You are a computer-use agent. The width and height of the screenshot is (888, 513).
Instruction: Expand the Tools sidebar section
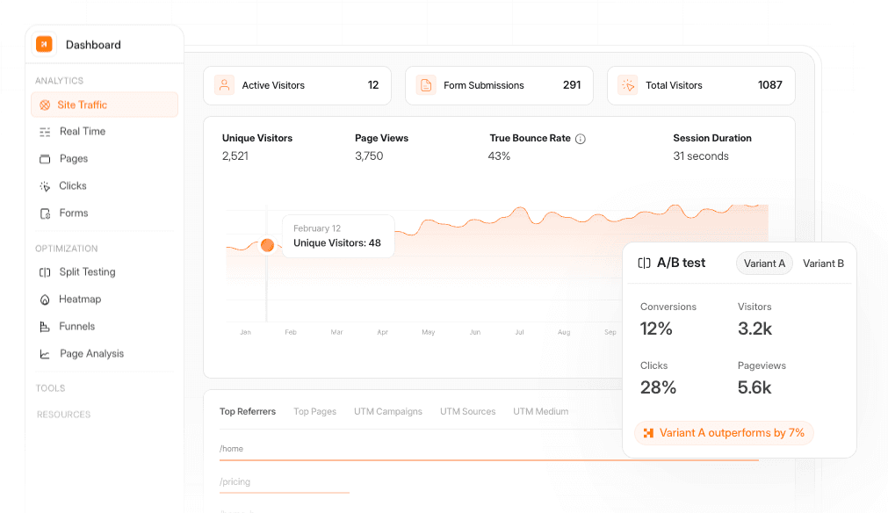point(50,388)
